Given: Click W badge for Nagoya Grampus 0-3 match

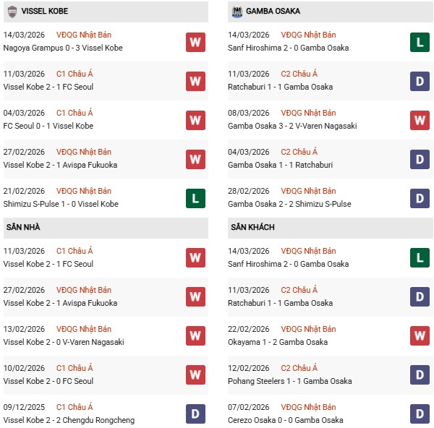Looking at the screenshot, I should pyautogui.click(x=195, y=42).
